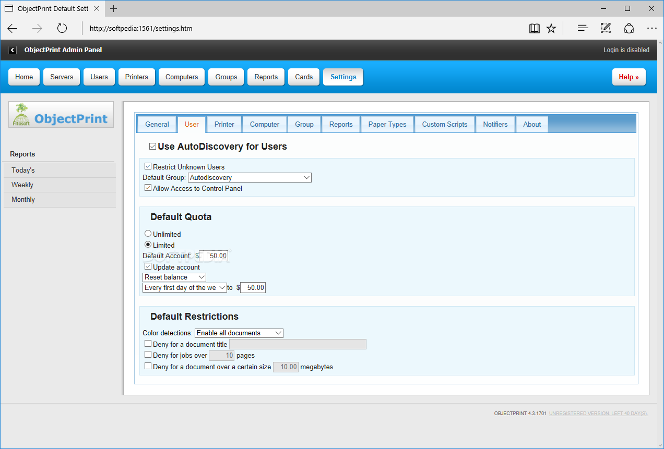Open the Every first day of week dropdown
664x449 pixels.
(185, 287)
